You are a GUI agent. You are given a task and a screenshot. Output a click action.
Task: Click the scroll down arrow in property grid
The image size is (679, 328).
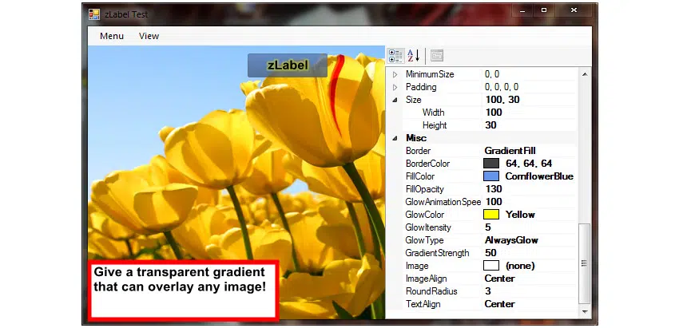pos(584,310)
